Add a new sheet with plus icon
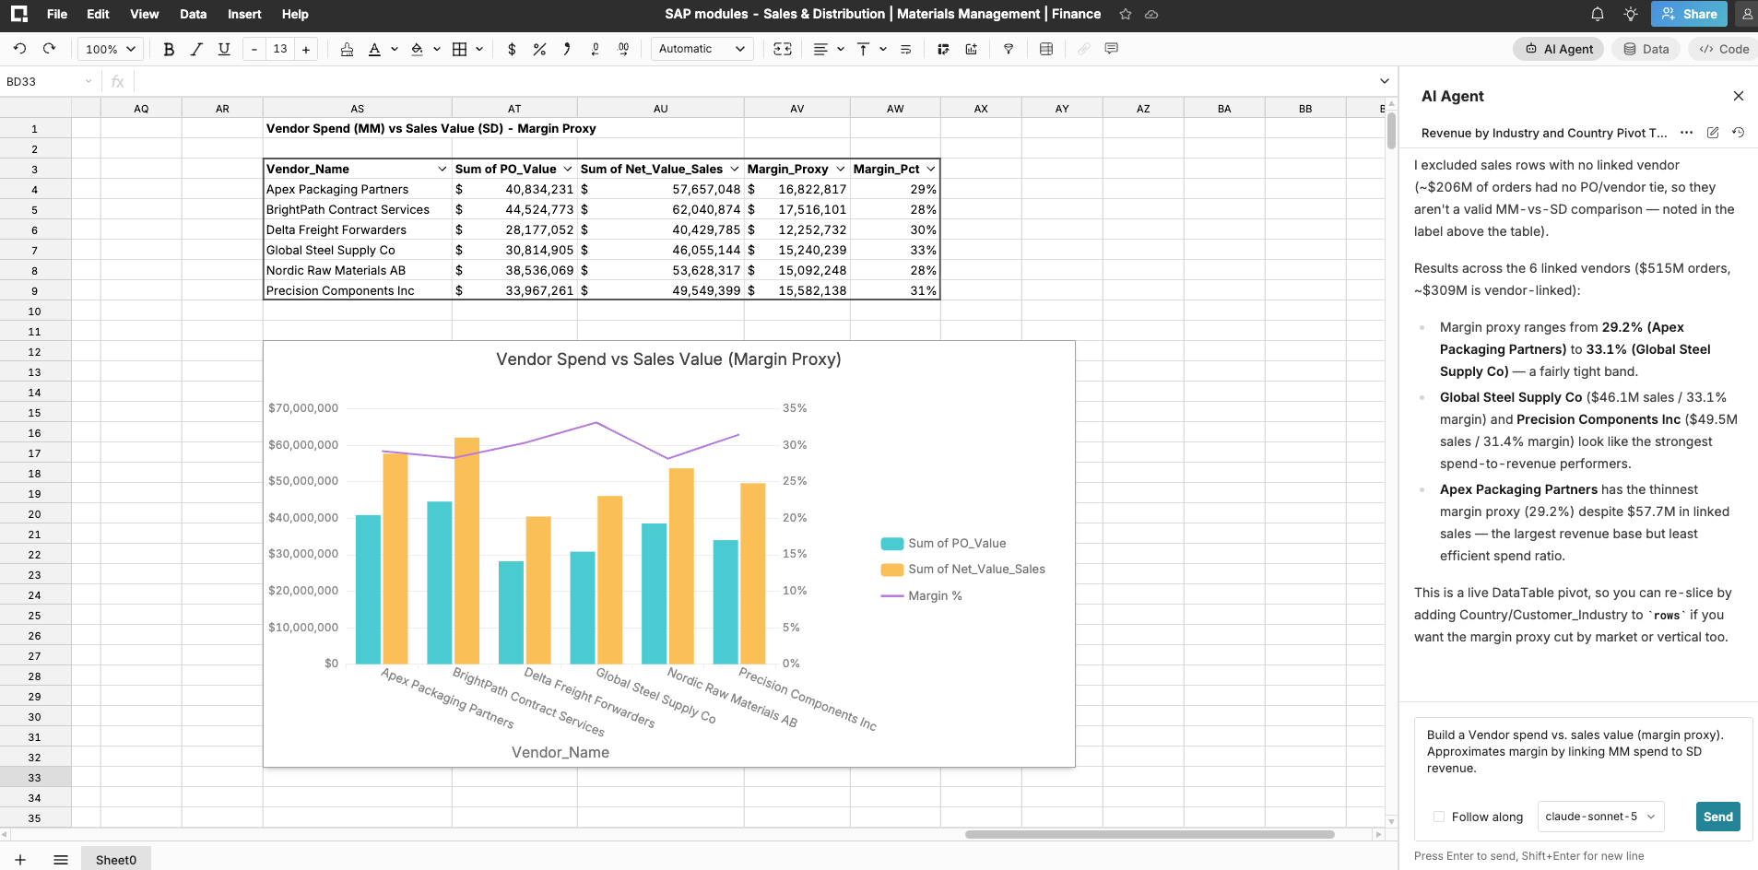This screenshot has height=870, width=1758. click(20, 860)
